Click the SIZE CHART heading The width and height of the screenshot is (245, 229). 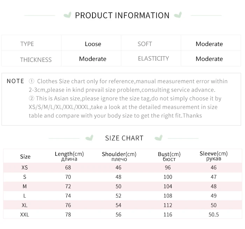[124, 138]
